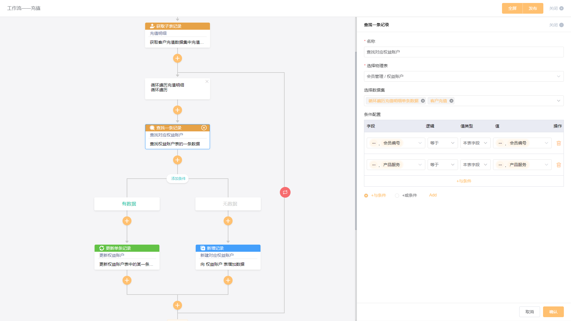Select the 新增记录 node header
This screenshot has height=321, width=571.
pyautogui.click(x=228, y=248)
